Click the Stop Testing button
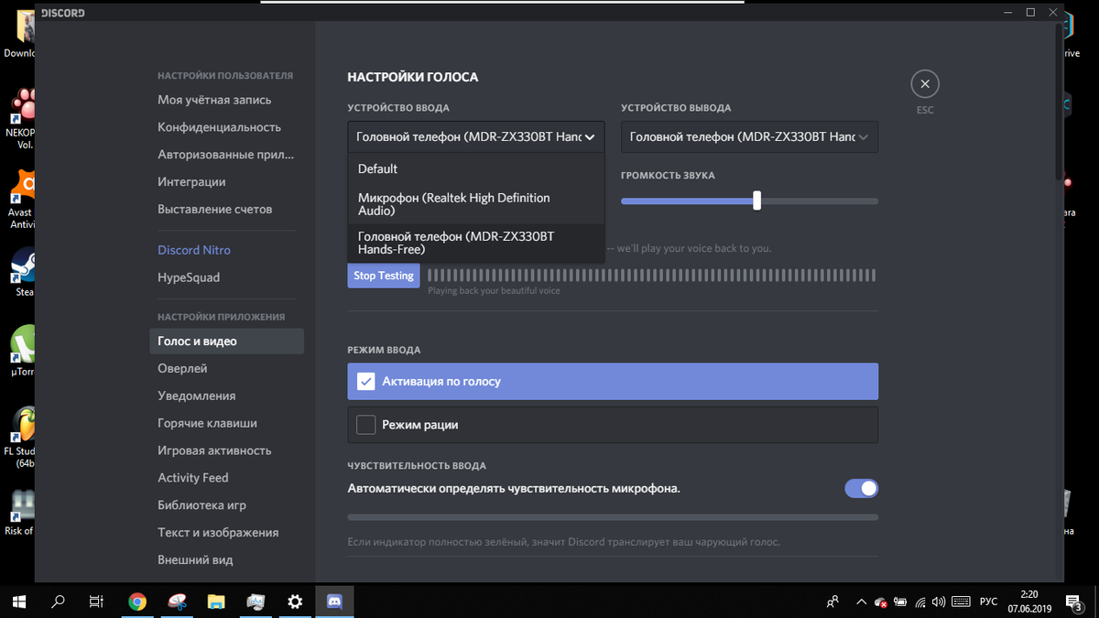 pyautogui.click(x=384, y=276)
